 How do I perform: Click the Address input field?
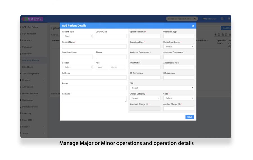tap(94, 77)
